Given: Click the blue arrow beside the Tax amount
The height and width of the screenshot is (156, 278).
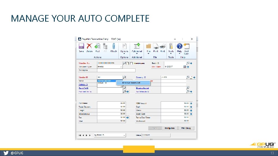Looking at the screenshot, I should click(x=127, y=118).
